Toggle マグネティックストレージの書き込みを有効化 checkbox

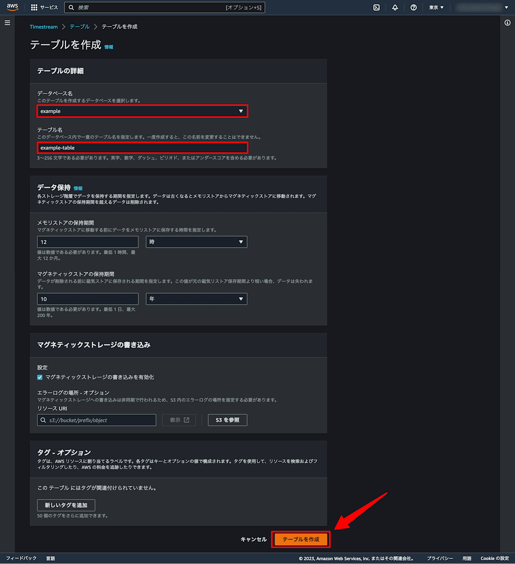click(x=40, y=377)
